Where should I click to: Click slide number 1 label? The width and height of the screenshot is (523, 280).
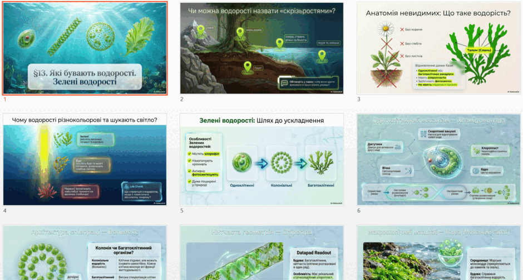pos(4,99)
